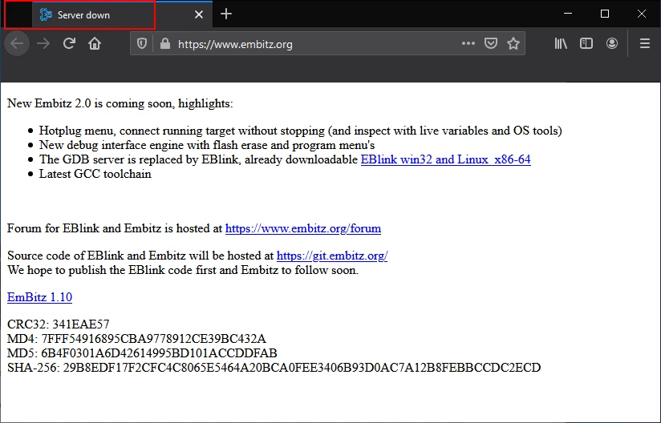Viewport: 661px width, 423px height.
Task: Open a new tab with plus button
Action: [x=226, y=14]
